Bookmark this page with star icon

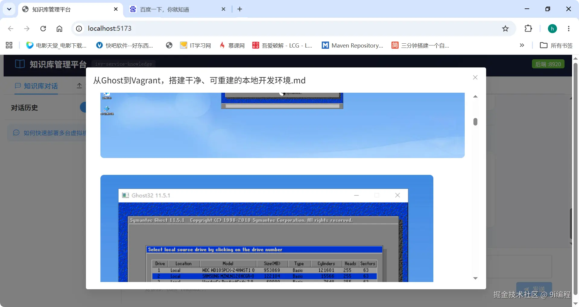pyautogui.click(x=505, y=29)
